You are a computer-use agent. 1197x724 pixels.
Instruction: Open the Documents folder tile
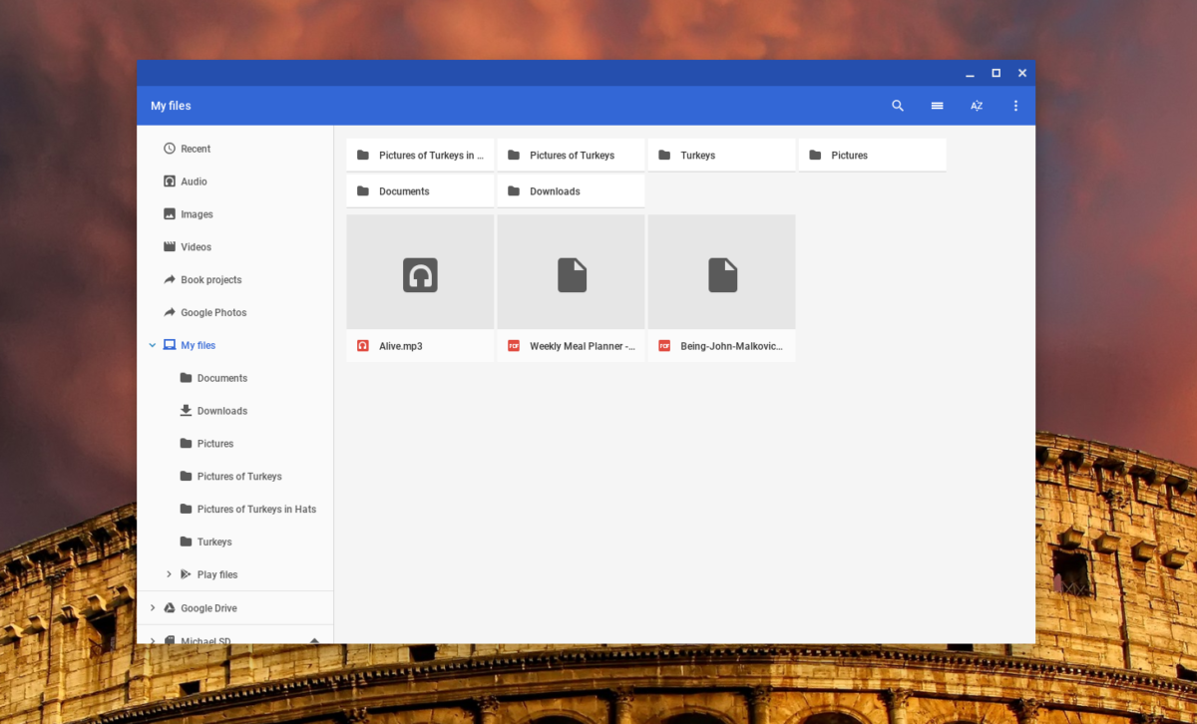(x=420, y=190)
